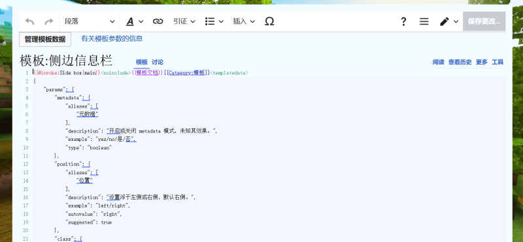Image resolution: width=523 pixels, height=242 pixels.
Task: Click the 管理模板数据 button
Action: [45, 39]
